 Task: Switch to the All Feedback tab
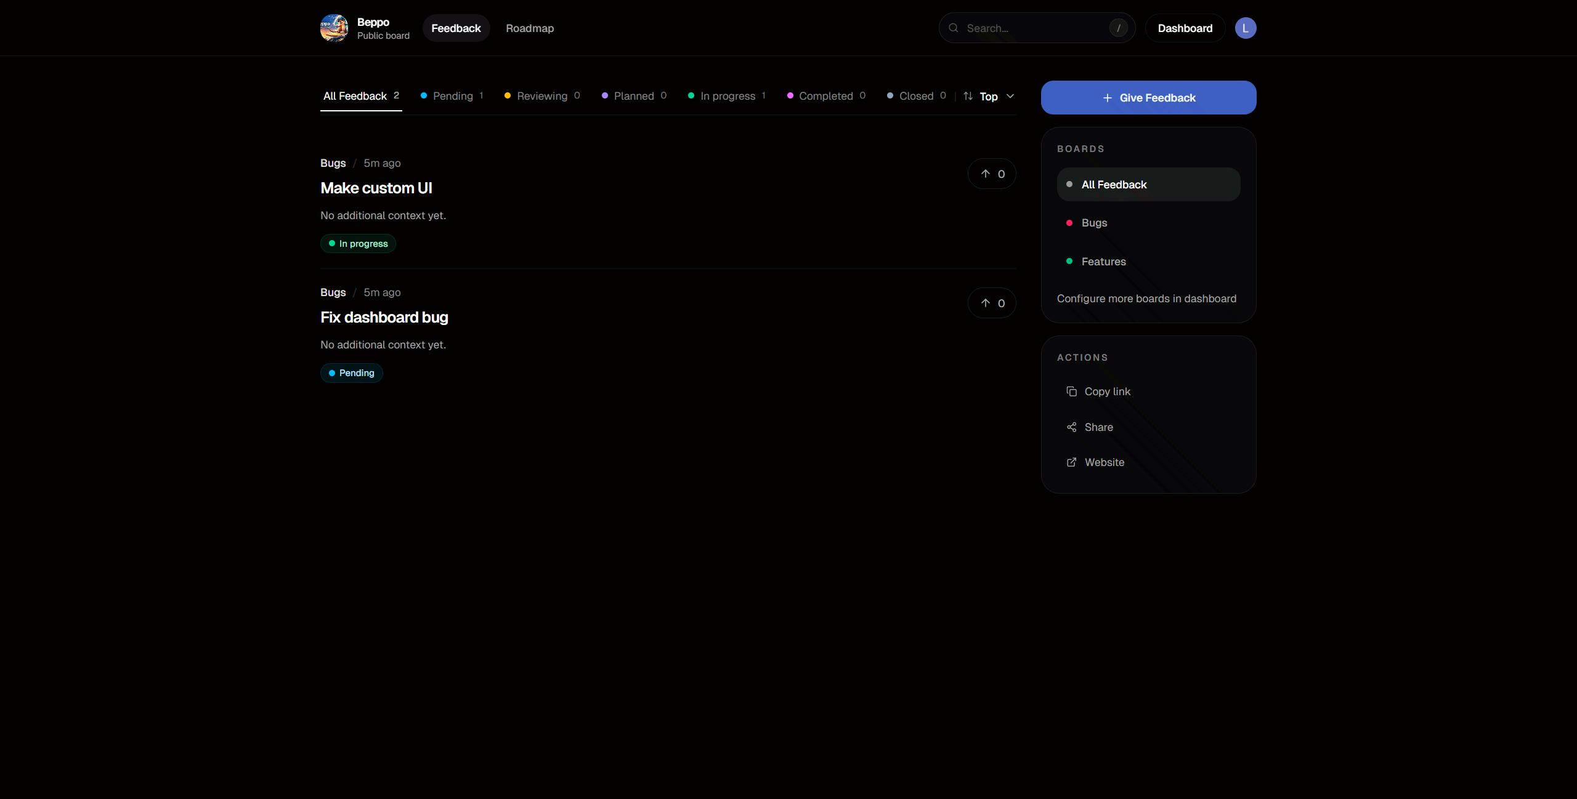[x=356, y=96]
